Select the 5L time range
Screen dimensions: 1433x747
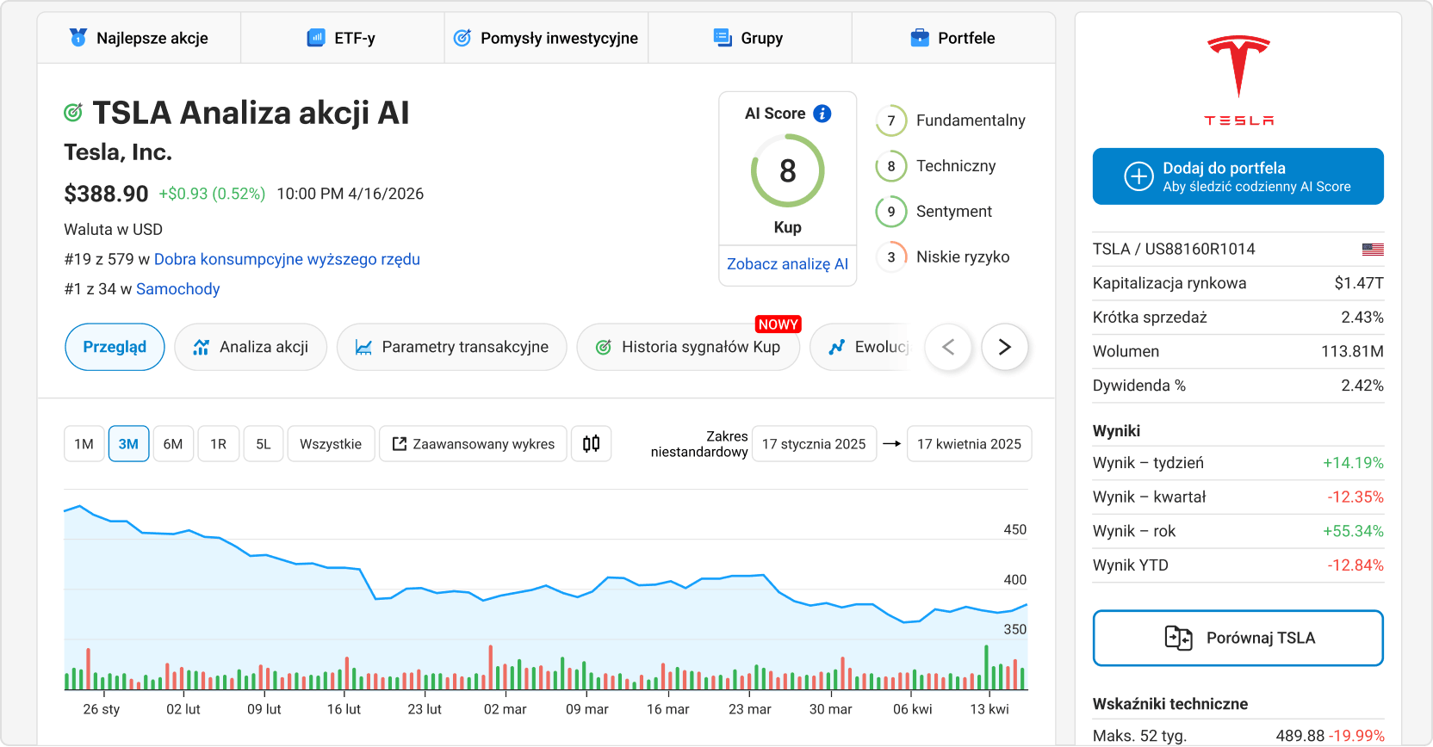click(264, 444)
